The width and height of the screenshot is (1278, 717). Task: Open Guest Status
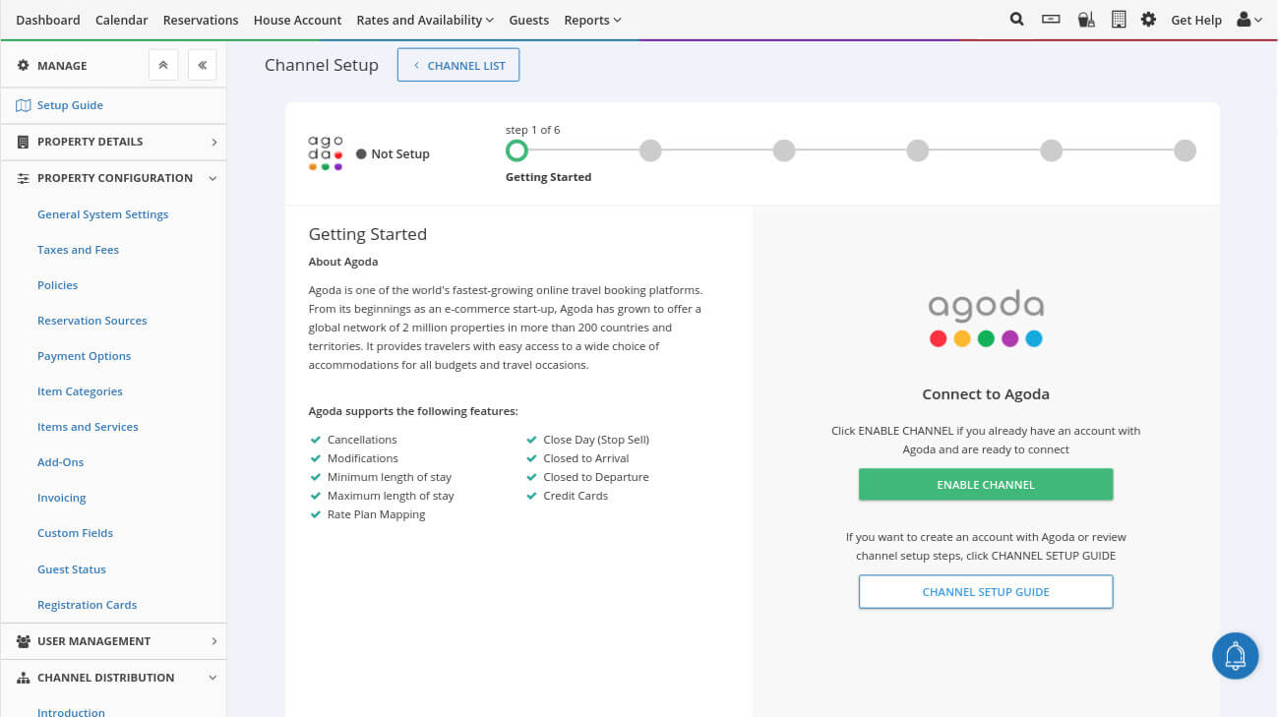[x=71, y=569]
